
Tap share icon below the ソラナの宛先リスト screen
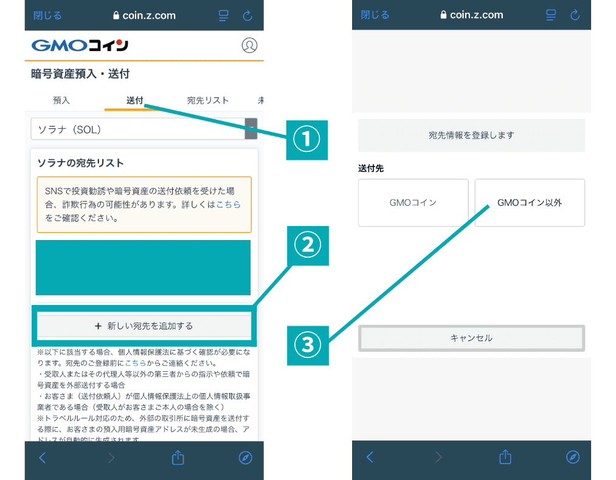click(178, 458)
